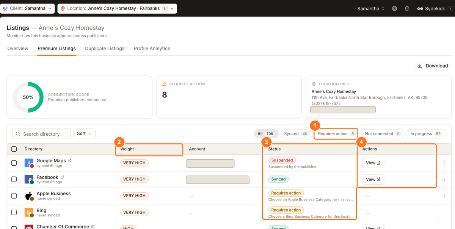
Task: Open the settings gear icon
Action: pyautogui.click(x=394, y=8)
